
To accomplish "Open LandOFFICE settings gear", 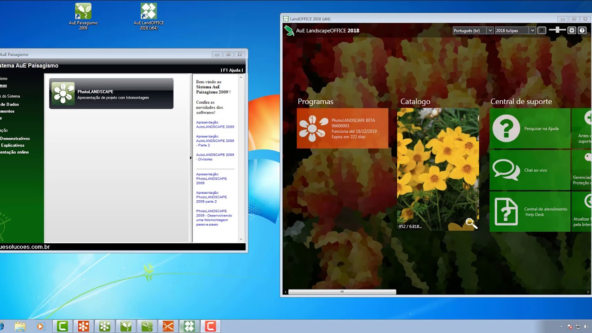I will [572, 31].
